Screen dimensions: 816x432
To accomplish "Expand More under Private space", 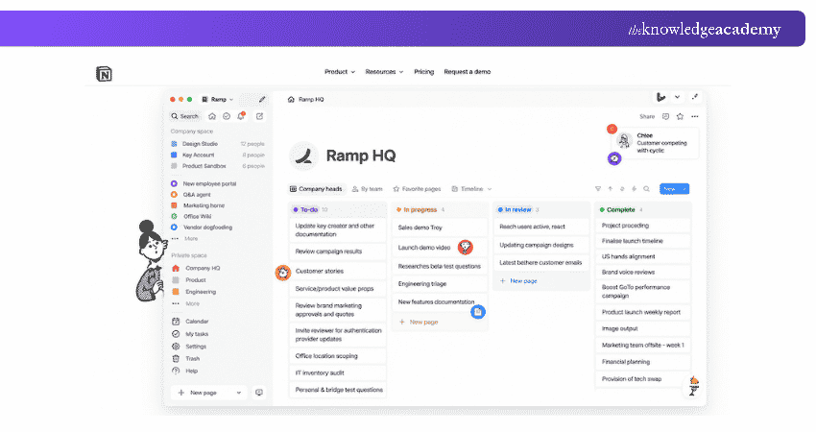I will point(192,303).
